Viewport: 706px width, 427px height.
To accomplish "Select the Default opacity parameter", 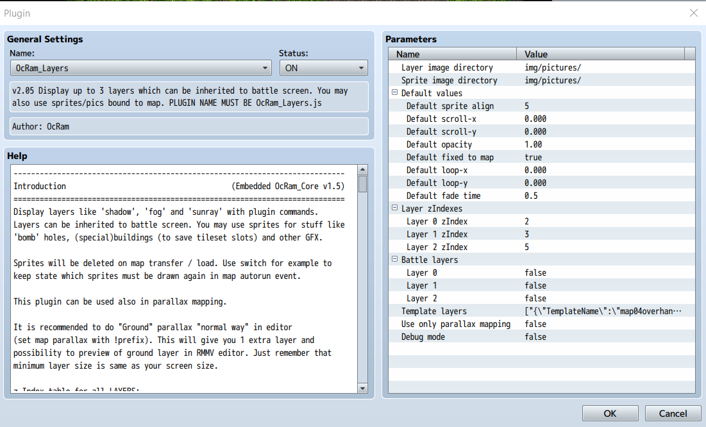I will [x=542, y=144].
